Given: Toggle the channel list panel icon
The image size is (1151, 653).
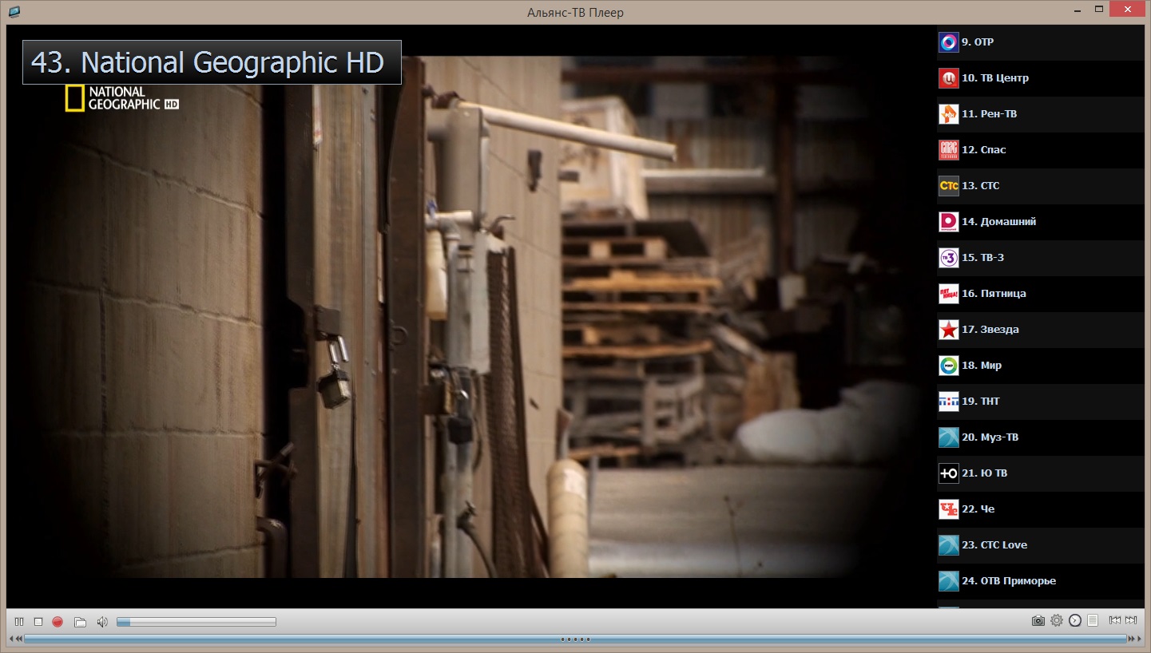Looking at the screenshot, I should [1093, 620].
